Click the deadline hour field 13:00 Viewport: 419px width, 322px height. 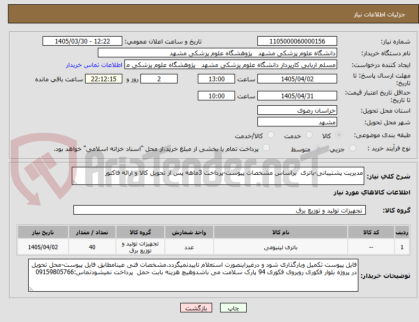click(x=216, y=79)
